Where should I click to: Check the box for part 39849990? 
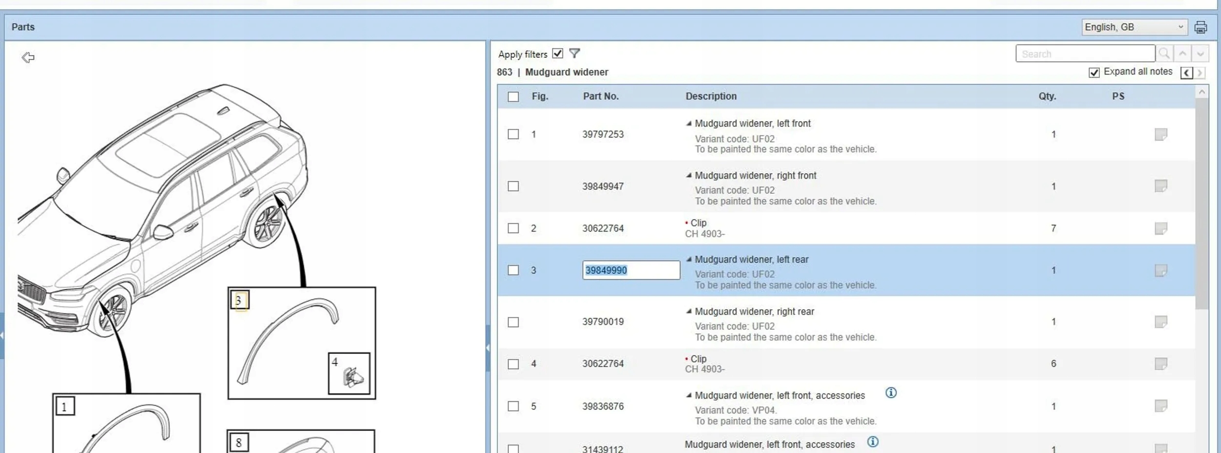pos(513,270)
